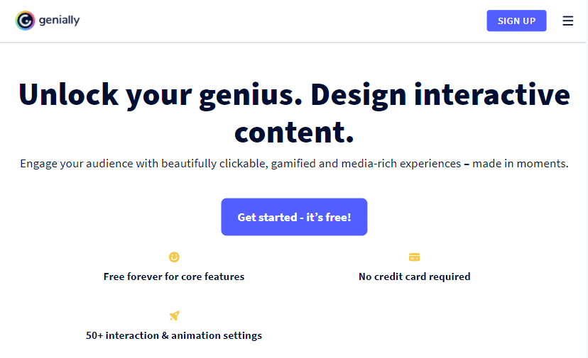
Task: Click '50+ interaction & animation settings' text
Action: [x=174, y=335]
